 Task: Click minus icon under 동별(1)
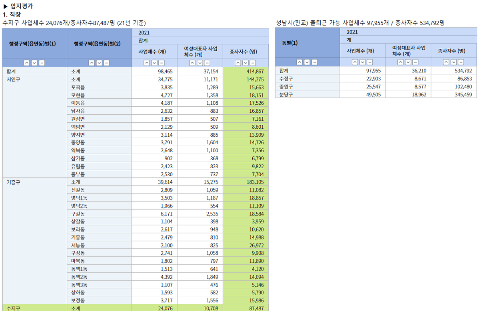[315, 62]
